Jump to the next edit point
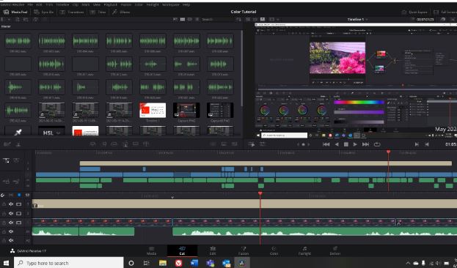 click(417, 144)
